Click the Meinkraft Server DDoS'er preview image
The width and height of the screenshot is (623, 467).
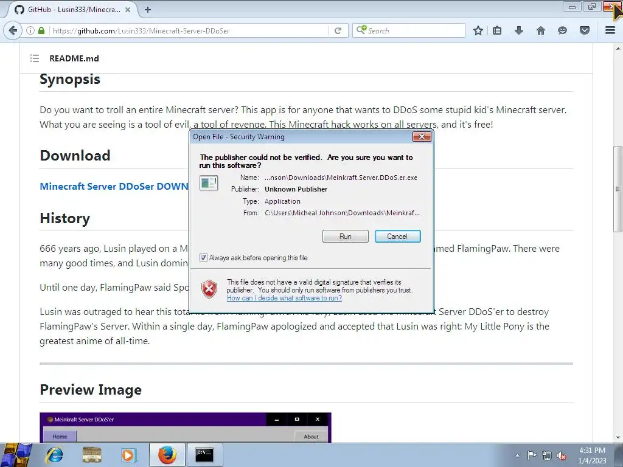(x=185, y=427)
